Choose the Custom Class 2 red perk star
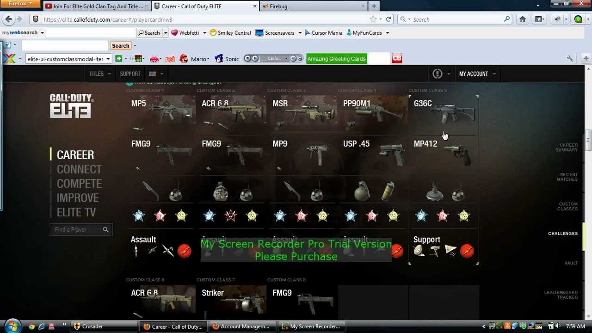Viewport: 592px width, 333px height. (x=231, y=216)
